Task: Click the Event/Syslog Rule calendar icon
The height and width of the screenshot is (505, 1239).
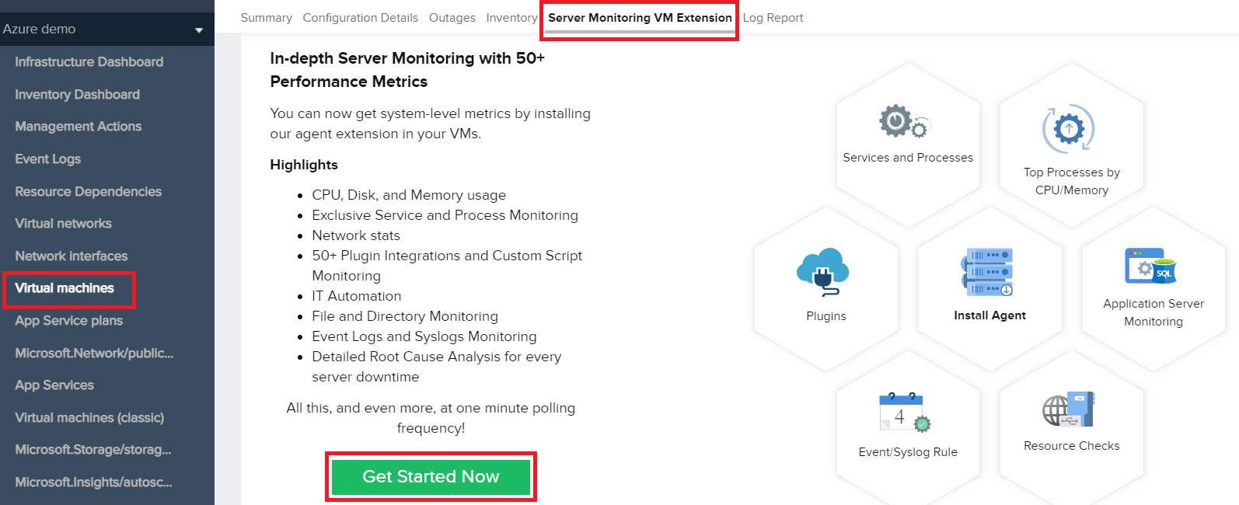Action: point(904,412)
